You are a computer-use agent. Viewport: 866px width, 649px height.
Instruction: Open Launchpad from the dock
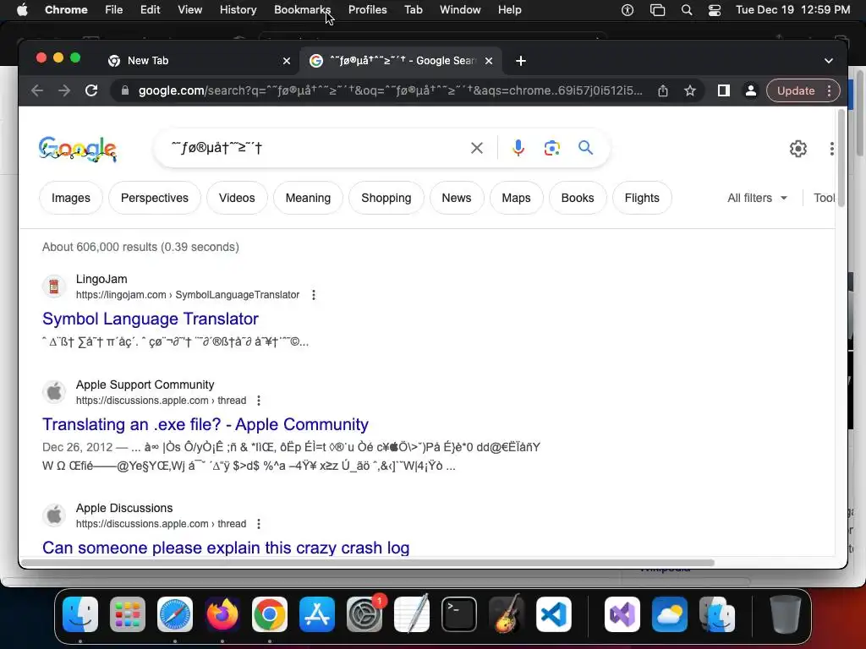(x=128, y=614)
